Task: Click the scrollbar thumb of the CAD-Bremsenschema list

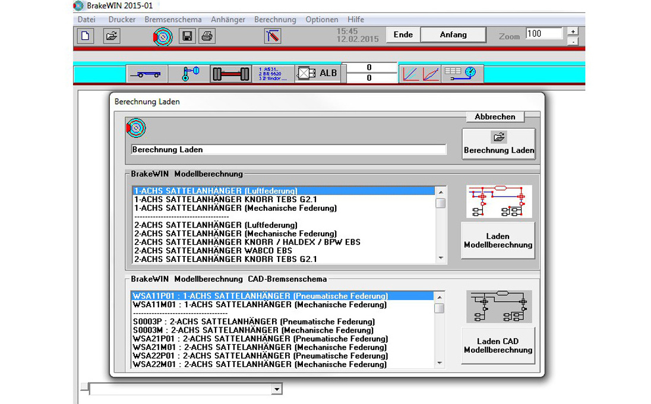Action: (x=440, y=308)
